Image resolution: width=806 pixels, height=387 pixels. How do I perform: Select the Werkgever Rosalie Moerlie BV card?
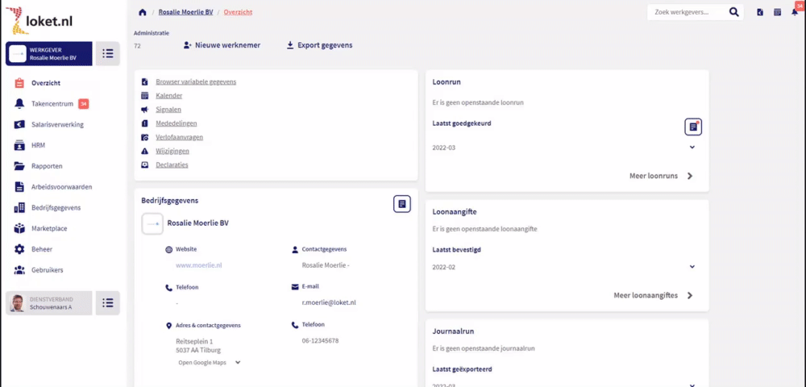tap(49, 53)
